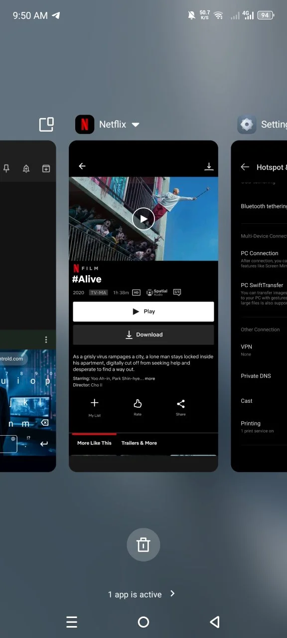Tap keyboard backspace key in left card
The height and width of the screenshot is (638, 287).
(x=44, y=423)
